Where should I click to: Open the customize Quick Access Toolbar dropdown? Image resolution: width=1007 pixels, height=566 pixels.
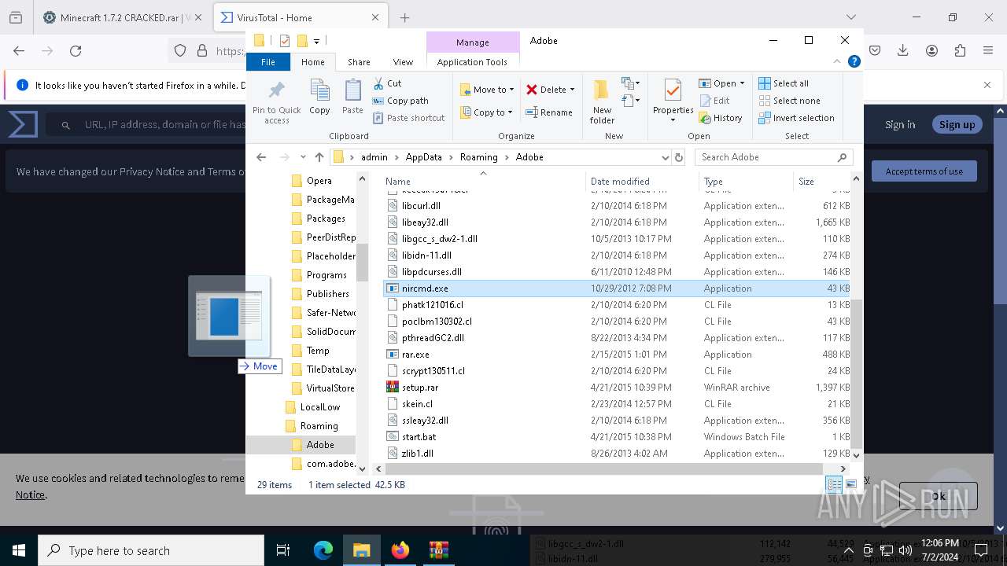point(316,41)
